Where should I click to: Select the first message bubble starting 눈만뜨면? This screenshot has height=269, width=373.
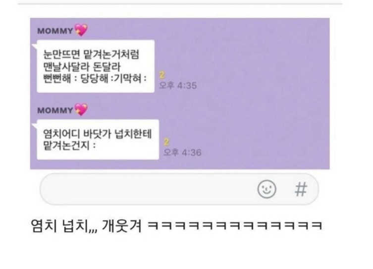(96, 66)
